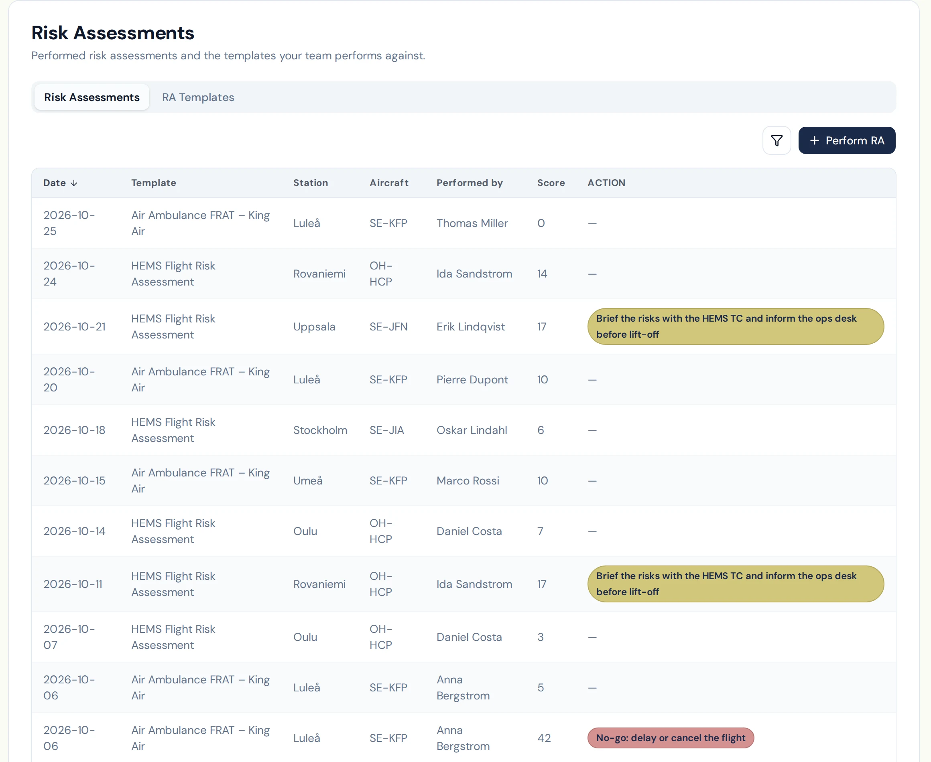Click the No-go: delay or cancel badge
This screenshot has width=931, height=762.
point(671,738)
